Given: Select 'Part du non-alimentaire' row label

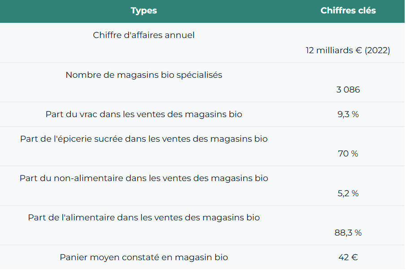Looking at the screenshot, I should pos(144,178).
